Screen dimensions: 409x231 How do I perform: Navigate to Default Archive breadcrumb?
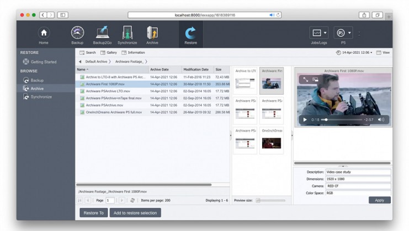(96, 62)
